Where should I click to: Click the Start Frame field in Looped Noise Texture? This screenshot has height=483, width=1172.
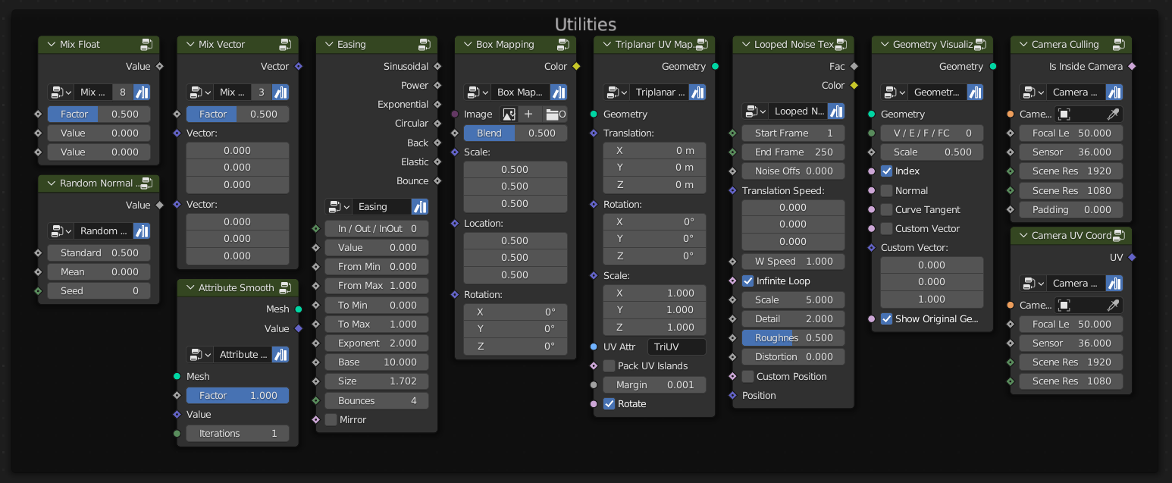pos(793,133)
